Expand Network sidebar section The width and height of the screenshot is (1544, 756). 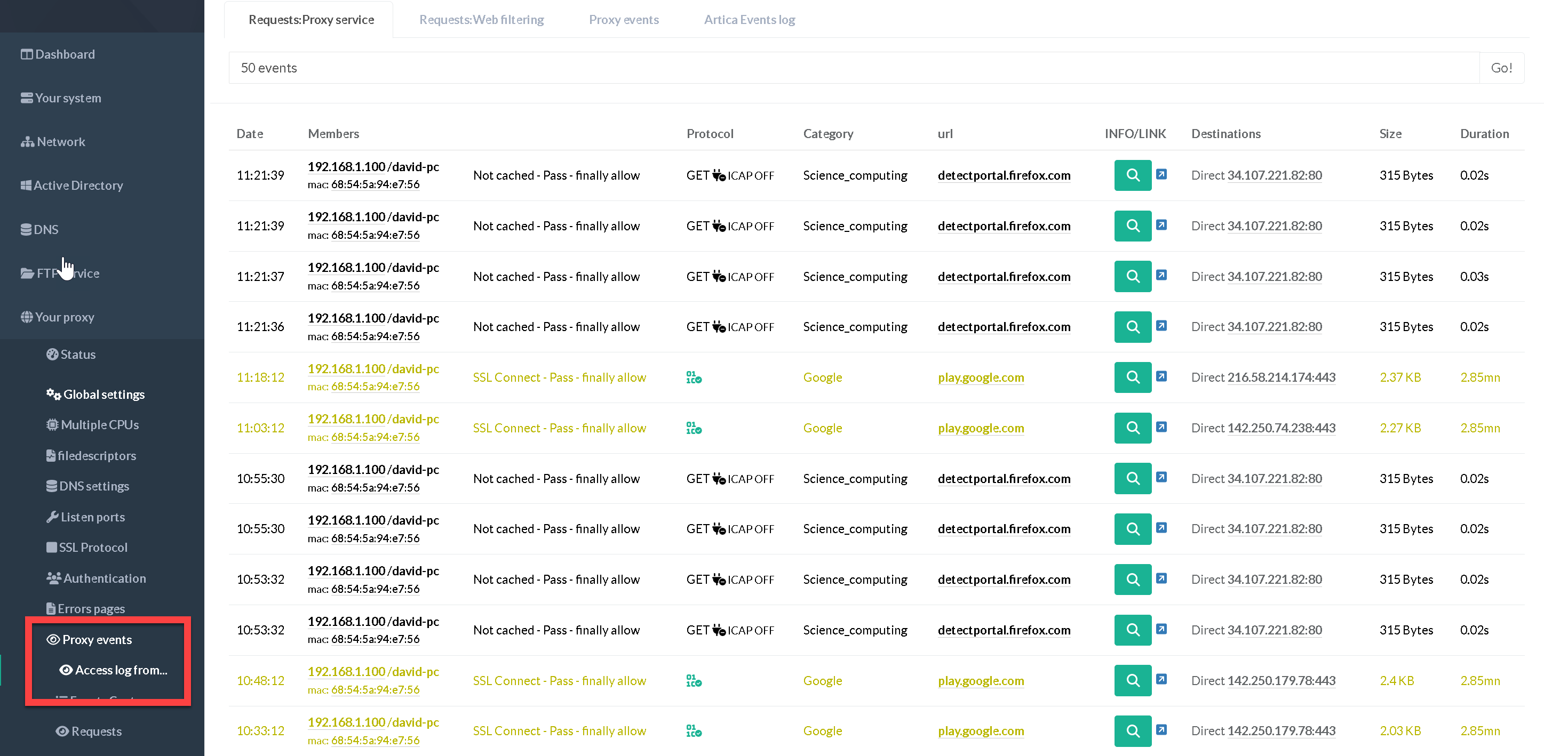point(60,141)
